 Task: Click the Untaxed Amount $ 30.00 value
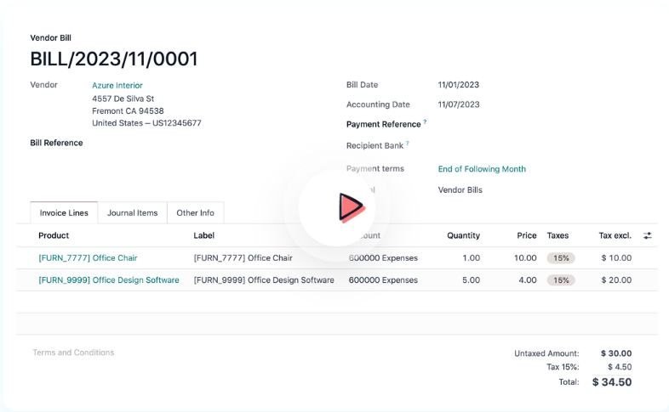pyautogui.click(x=616, y=353)
